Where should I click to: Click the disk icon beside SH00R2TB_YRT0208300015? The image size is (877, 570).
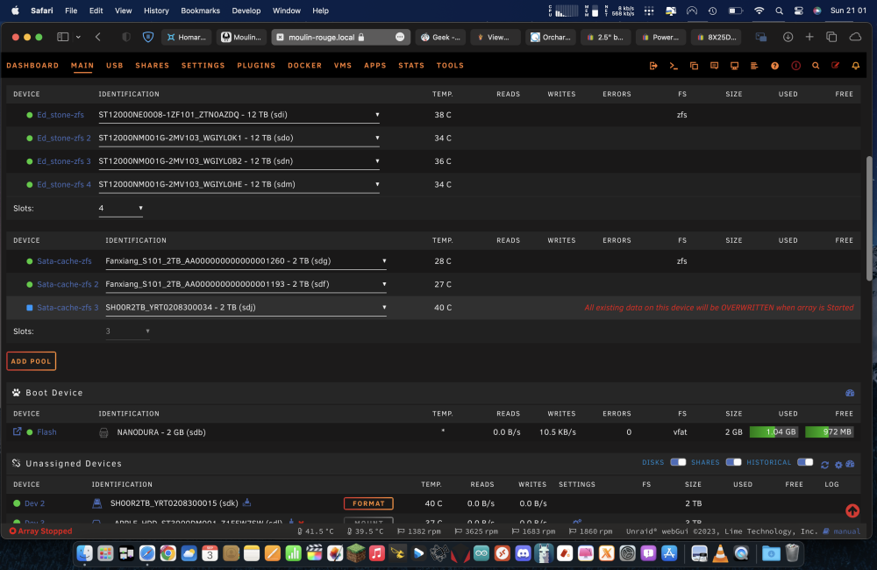96,503
